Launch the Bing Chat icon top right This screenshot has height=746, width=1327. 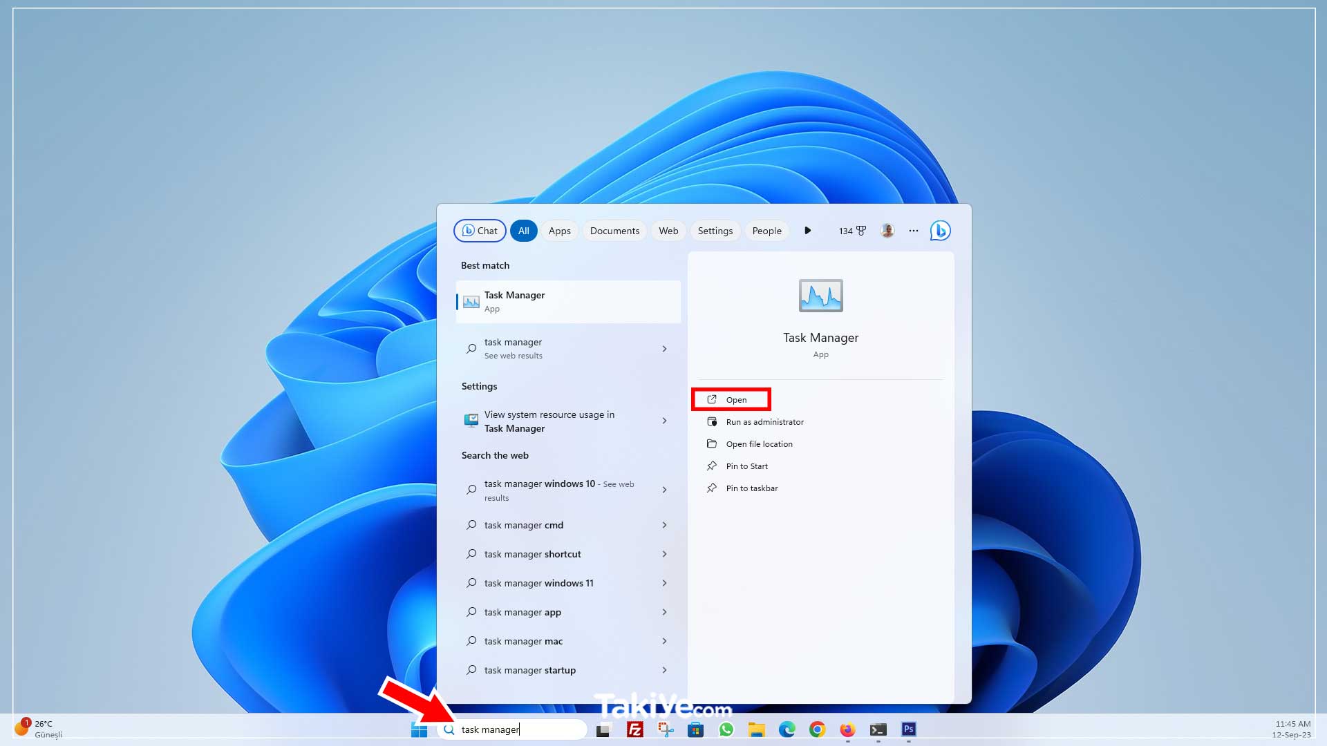coord(939,230)
